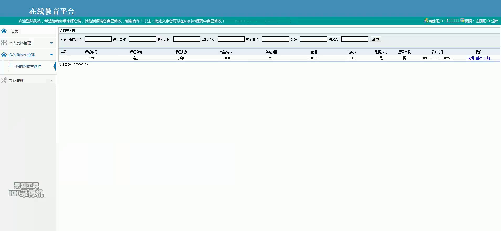
Task: Focus the 课程类别 search field
Action: (x=187, y=39)
